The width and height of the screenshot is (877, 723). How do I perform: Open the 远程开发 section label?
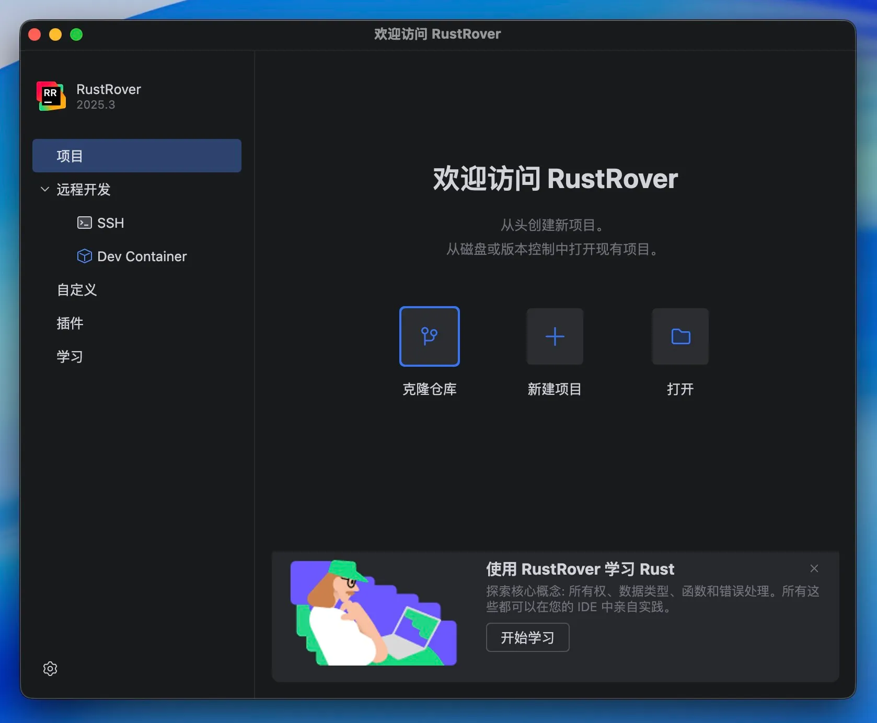point(84,189)
